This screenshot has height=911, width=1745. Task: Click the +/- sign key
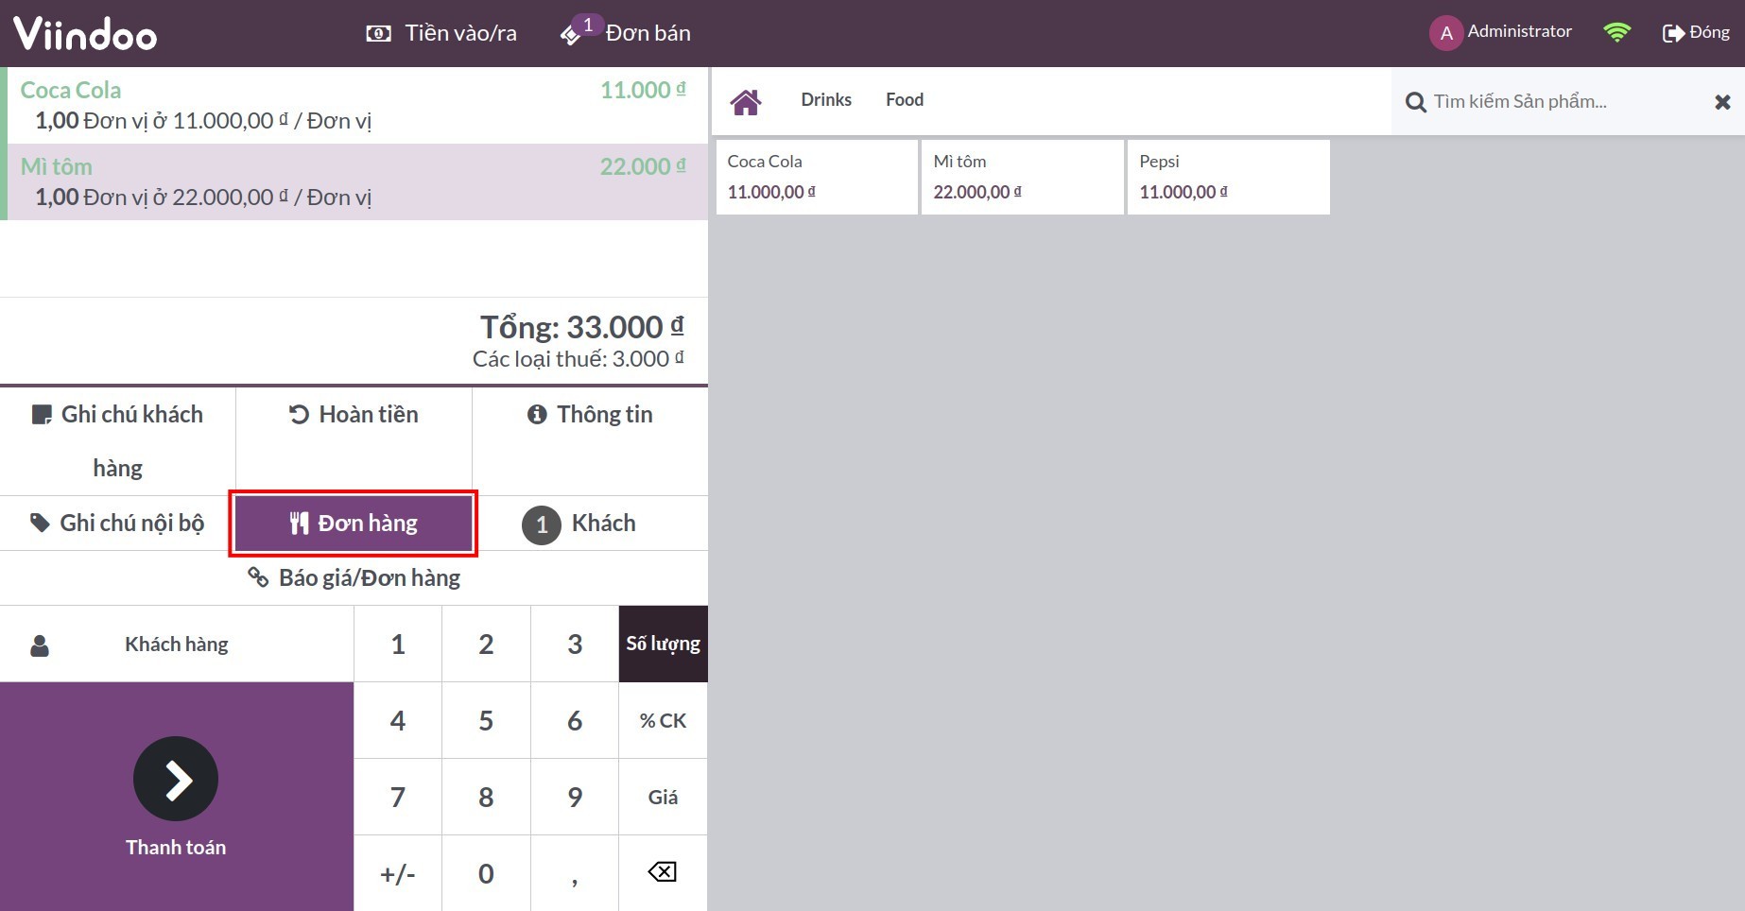[398, 873]
